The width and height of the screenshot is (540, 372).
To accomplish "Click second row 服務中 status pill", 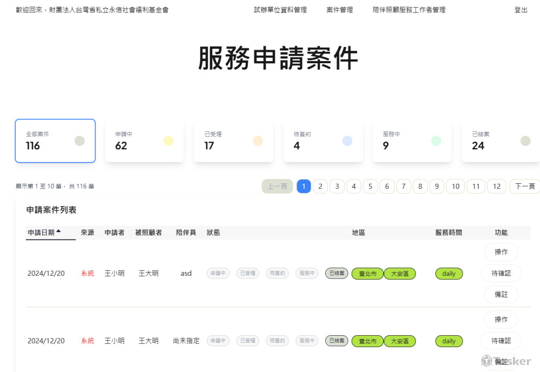I will pyautogui.click(x=307, y=341).
